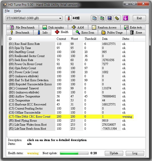The image size is (152, 161).
Task: Sort by the ID column header
Action: (31, 39)
